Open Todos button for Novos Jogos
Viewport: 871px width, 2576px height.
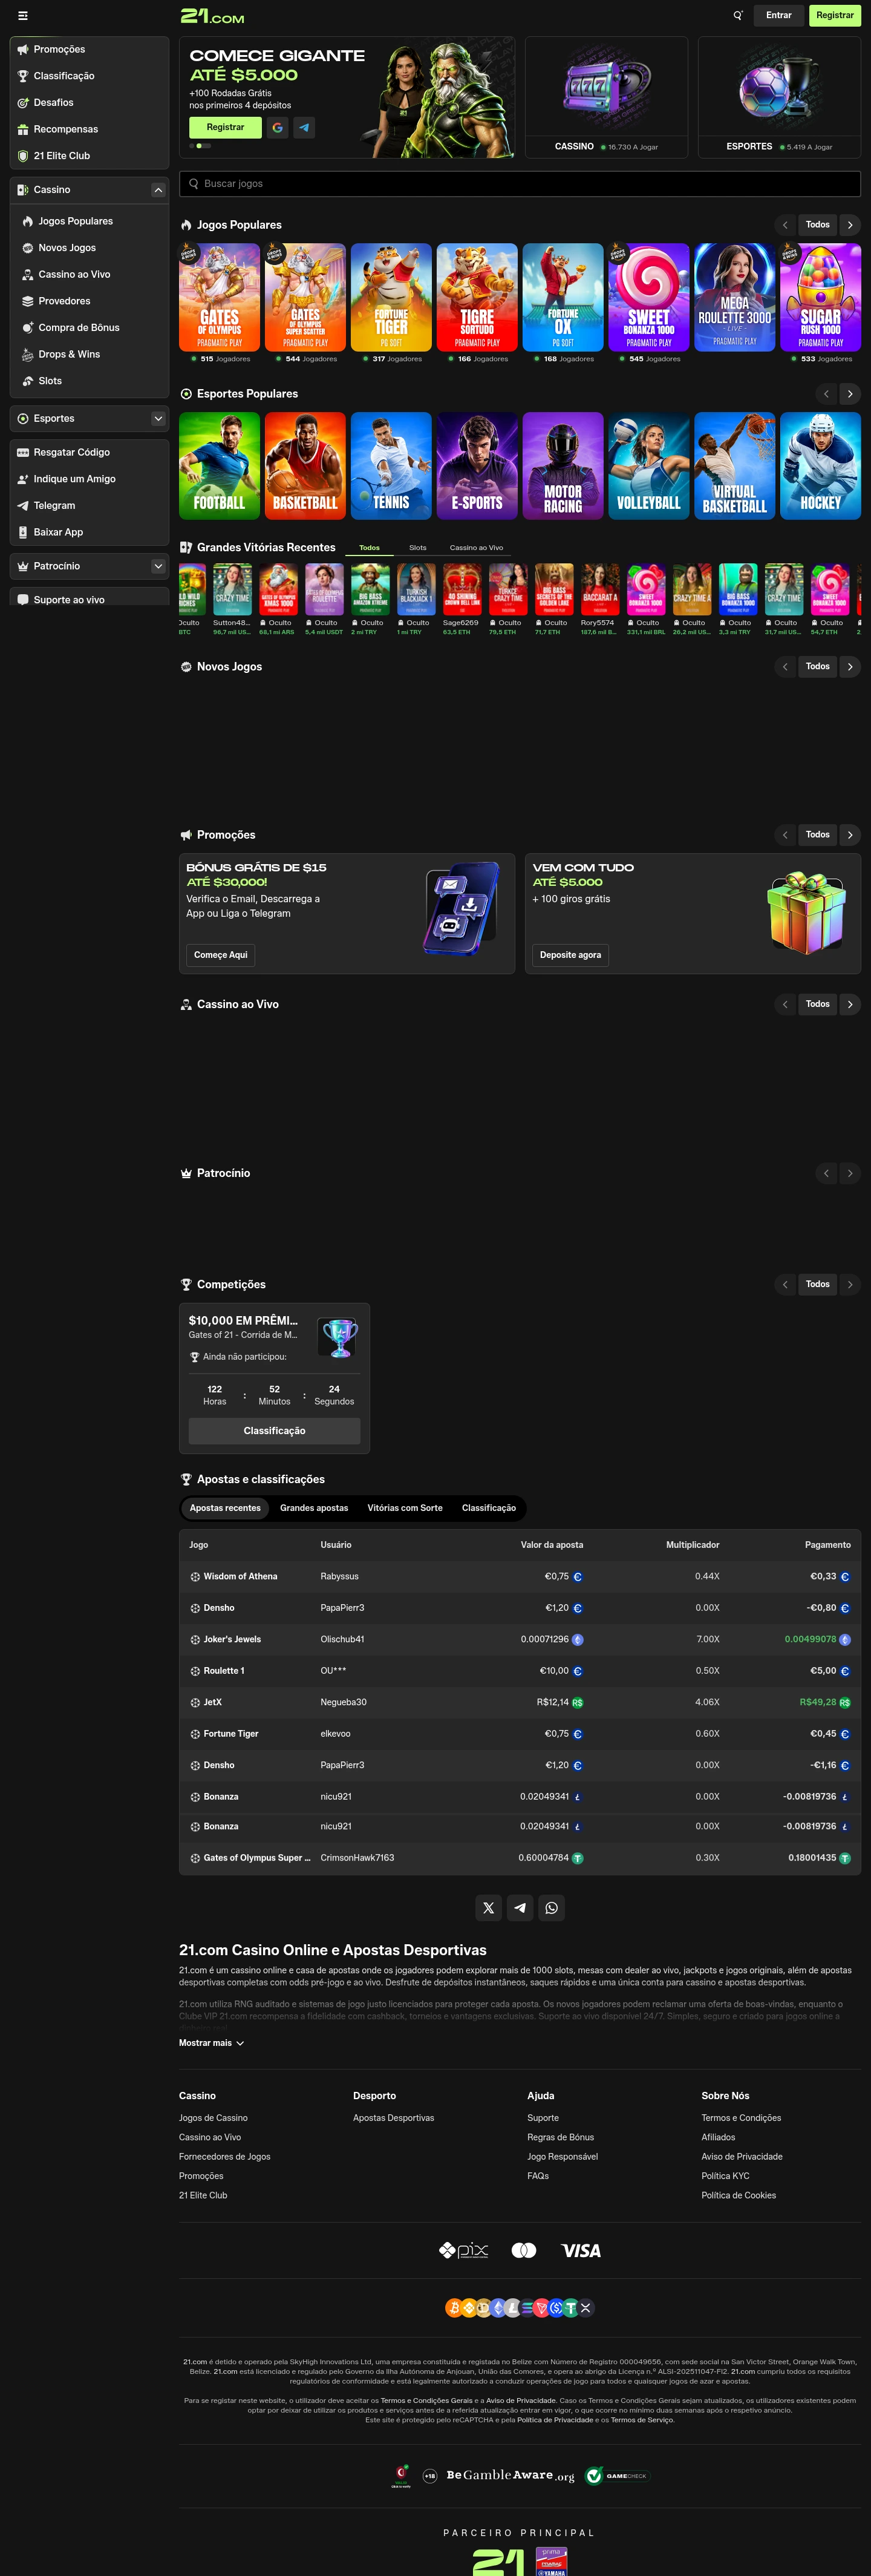[x=818, y=666]
